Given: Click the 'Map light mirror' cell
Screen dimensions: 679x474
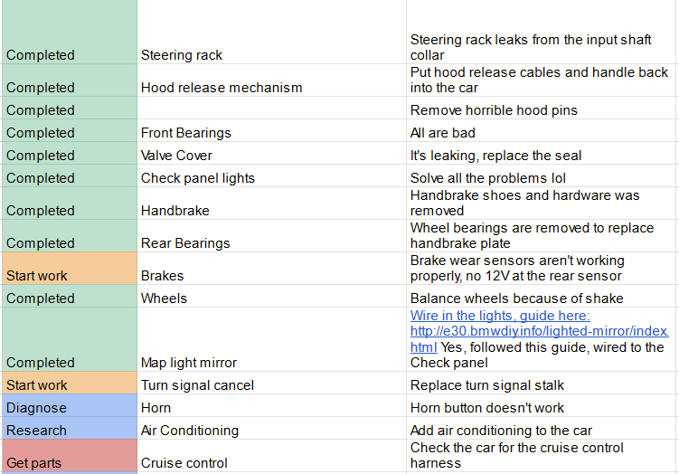Looking at the screenshot, I should click(189, 363).
